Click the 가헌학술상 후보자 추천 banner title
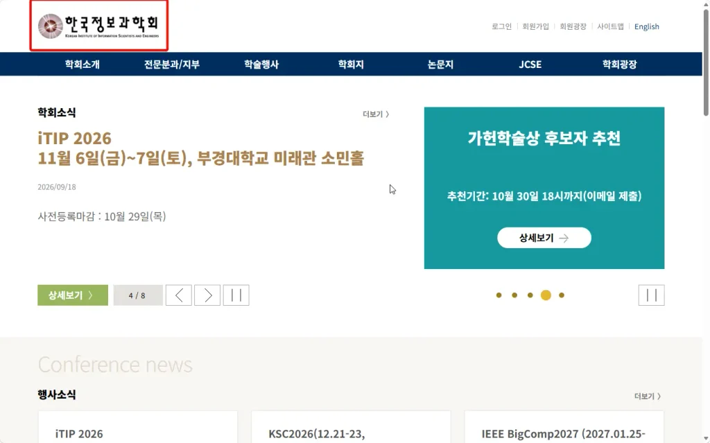Viewport: 710px width, 443px height. (544, 138)
